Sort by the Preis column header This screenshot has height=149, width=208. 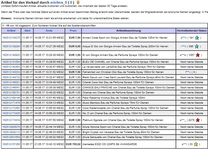pos(73,31)
